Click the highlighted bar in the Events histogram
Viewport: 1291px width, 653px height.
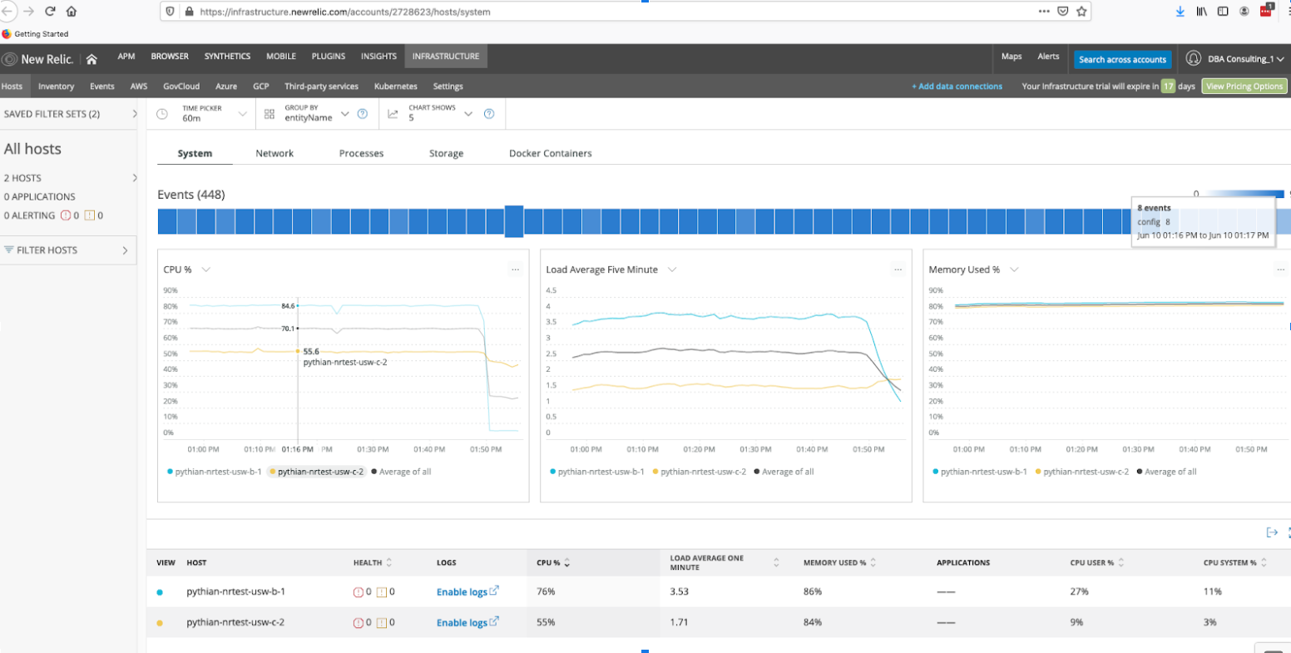point(514,221)
